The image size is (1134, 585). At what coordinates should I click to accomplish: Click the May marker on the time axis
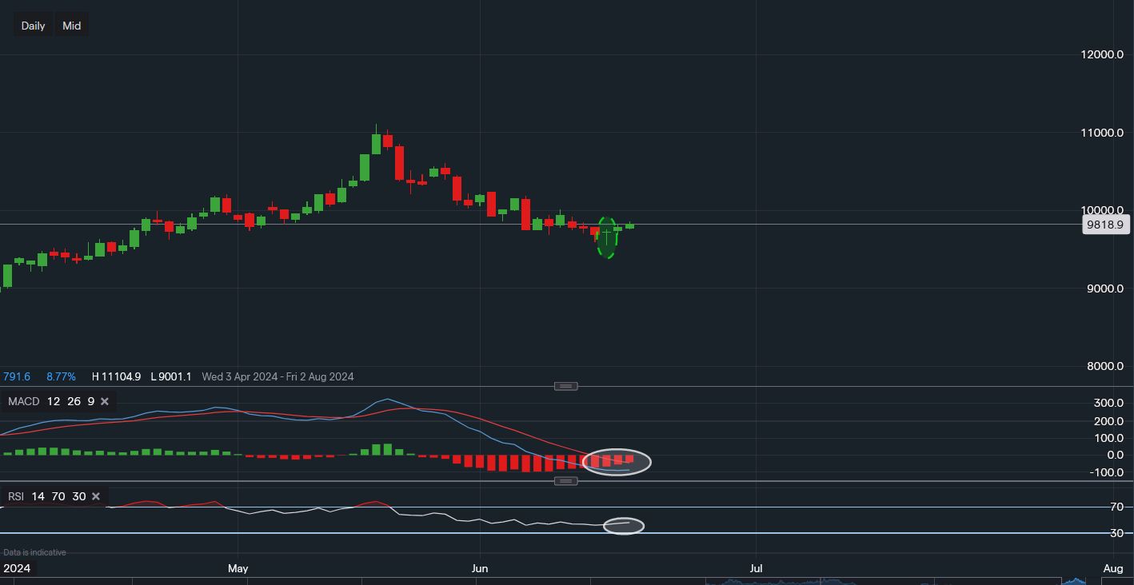pyautogui.click(x=238, y=568)
